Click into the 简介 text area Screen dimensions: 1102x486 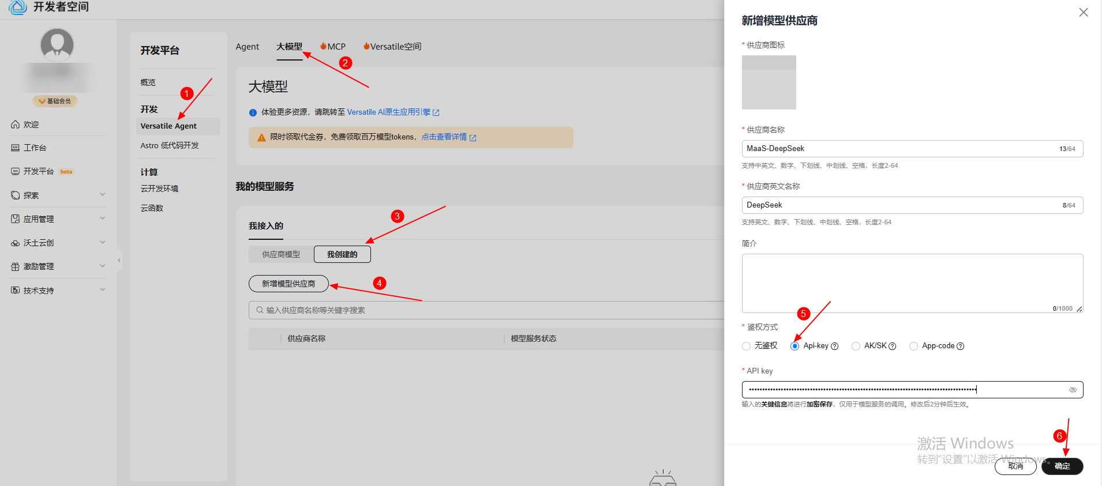[x=912, y=283]
